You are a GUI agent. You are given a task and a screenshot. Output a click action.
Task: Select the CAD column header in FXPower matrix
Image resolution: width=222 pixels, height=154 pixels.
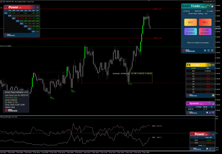tap(29, 11)
